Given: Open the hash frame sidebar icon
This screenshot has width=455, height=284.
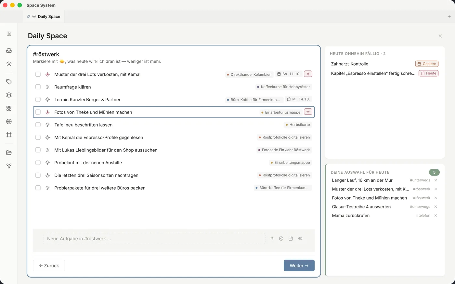Looking at the screenshot, I should [x=9, y=135].
